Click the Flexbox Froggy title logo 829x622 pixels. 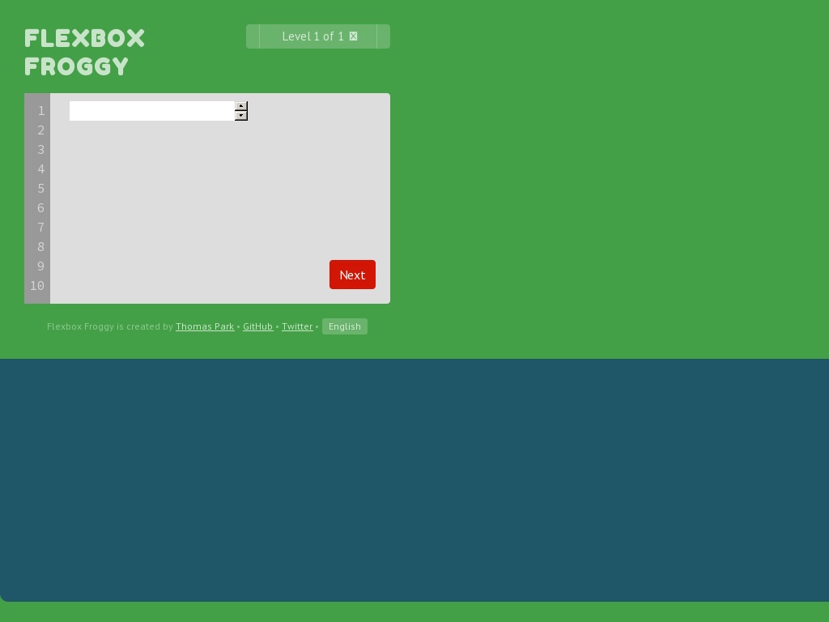coord(85,52)
